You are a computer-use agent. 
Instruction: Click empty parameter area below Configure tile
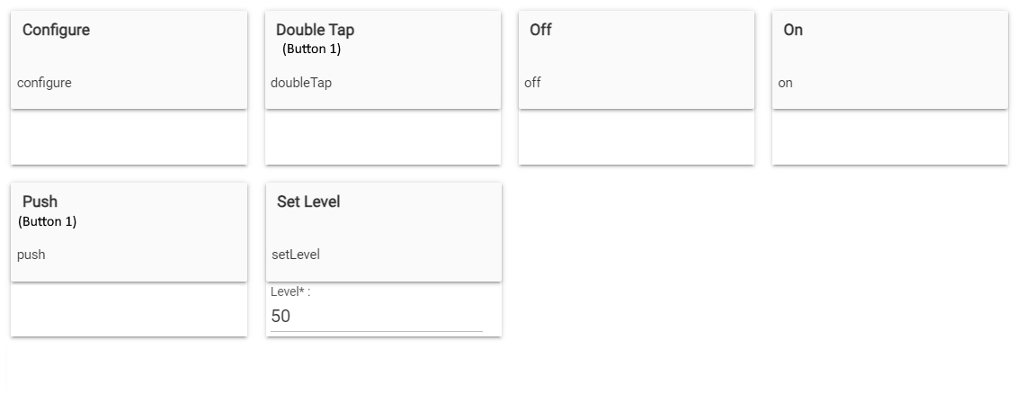tap(129, 138)
